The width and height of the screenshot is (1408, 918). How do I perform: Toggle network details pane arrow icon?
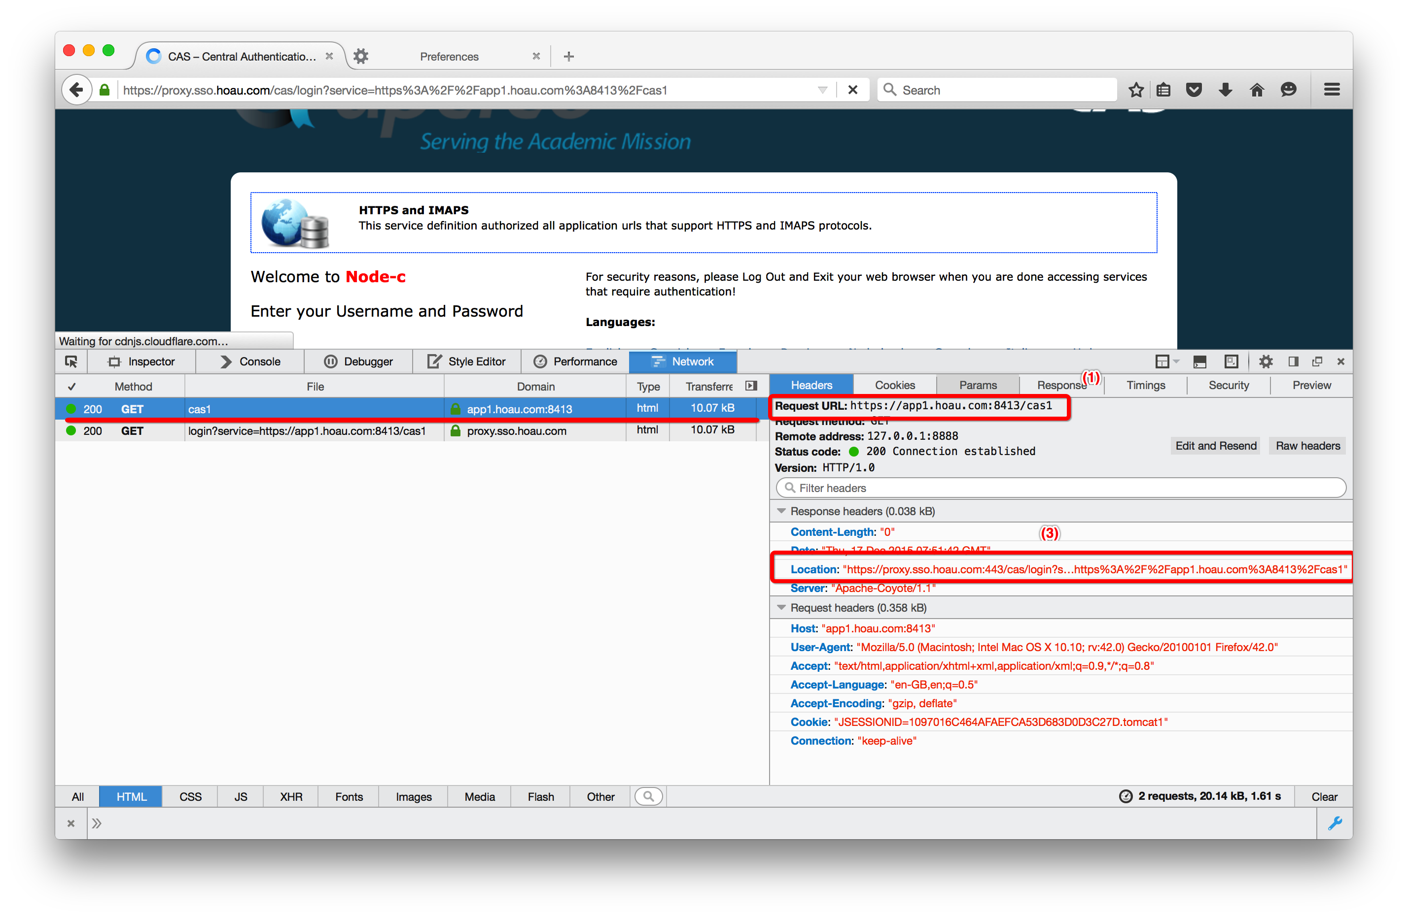coord(751,386)
